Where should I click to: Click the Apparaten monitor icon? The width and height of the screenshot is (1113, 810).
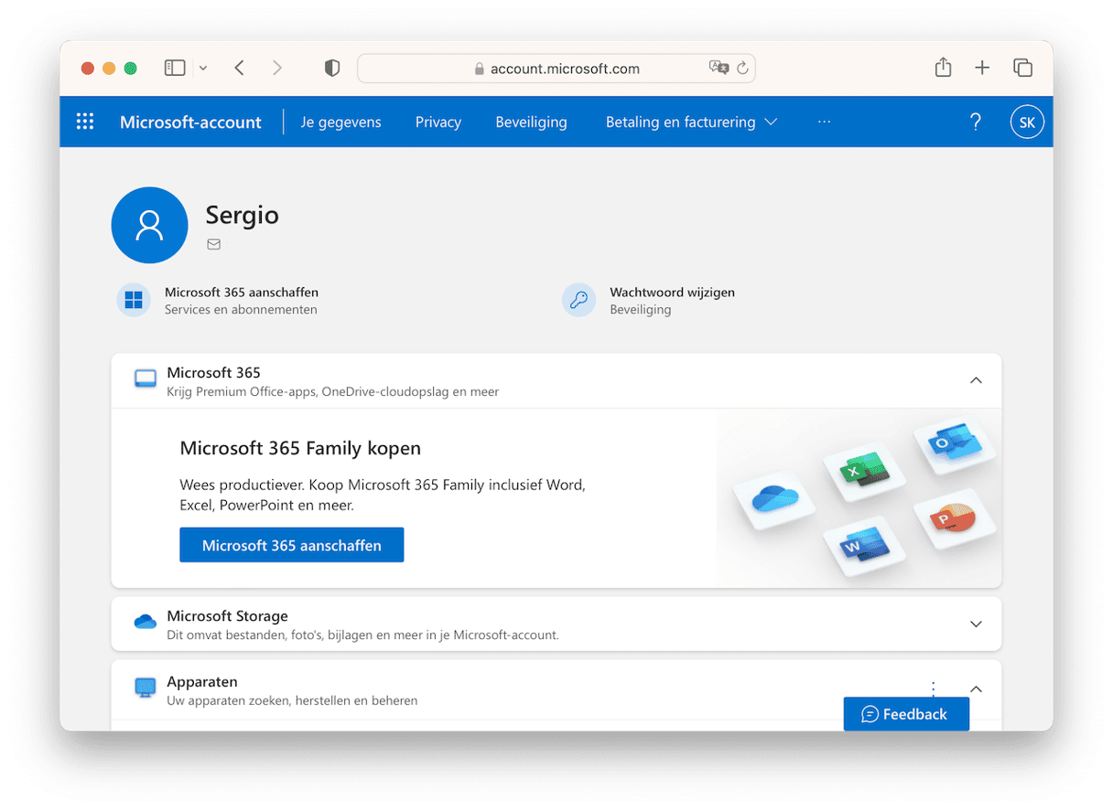146,687
